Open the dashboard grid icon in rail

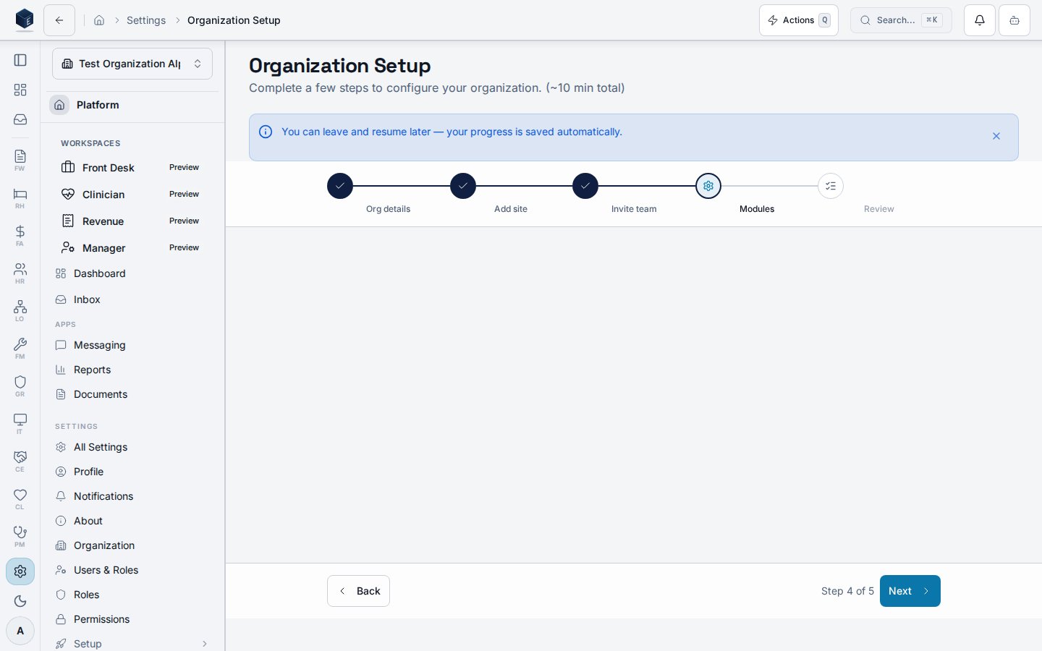pyautogui.click(x=20, y=90)
